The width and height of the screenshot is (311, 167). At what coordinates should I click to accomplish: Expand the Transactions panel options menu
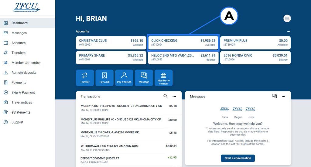(x=174, y=96)
